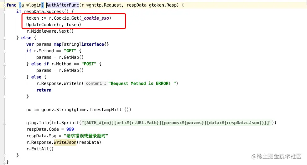The height and width of the screenshot is (165, 307).
Task: Click the 'r.Cookie.Get' call
Action: point(64,18)
